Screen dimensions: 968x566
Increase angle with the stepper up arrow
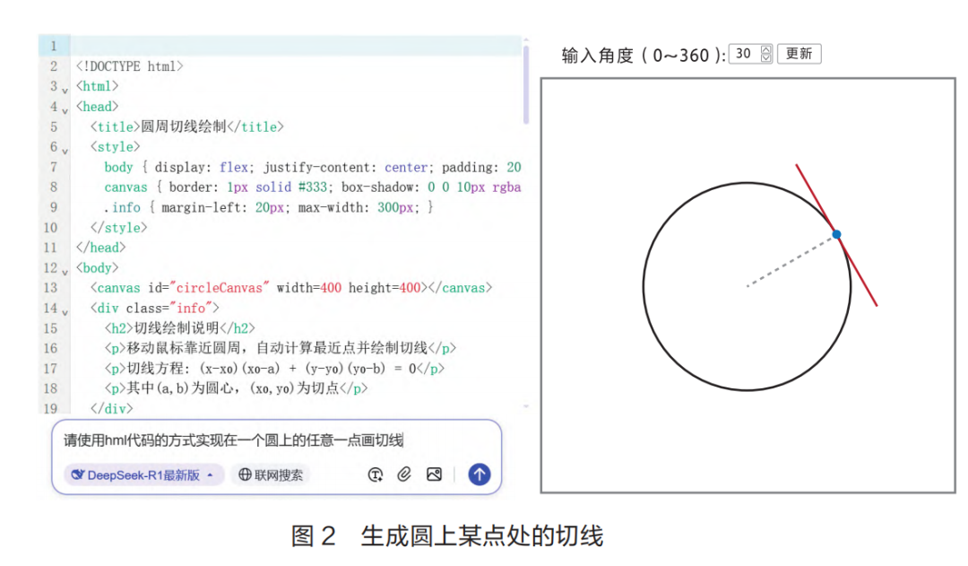pos(766,49)
